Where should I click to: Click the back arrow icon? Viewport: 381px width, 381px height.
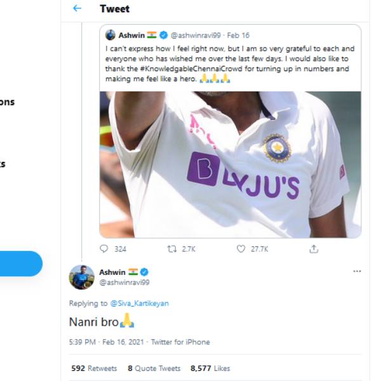77,8
